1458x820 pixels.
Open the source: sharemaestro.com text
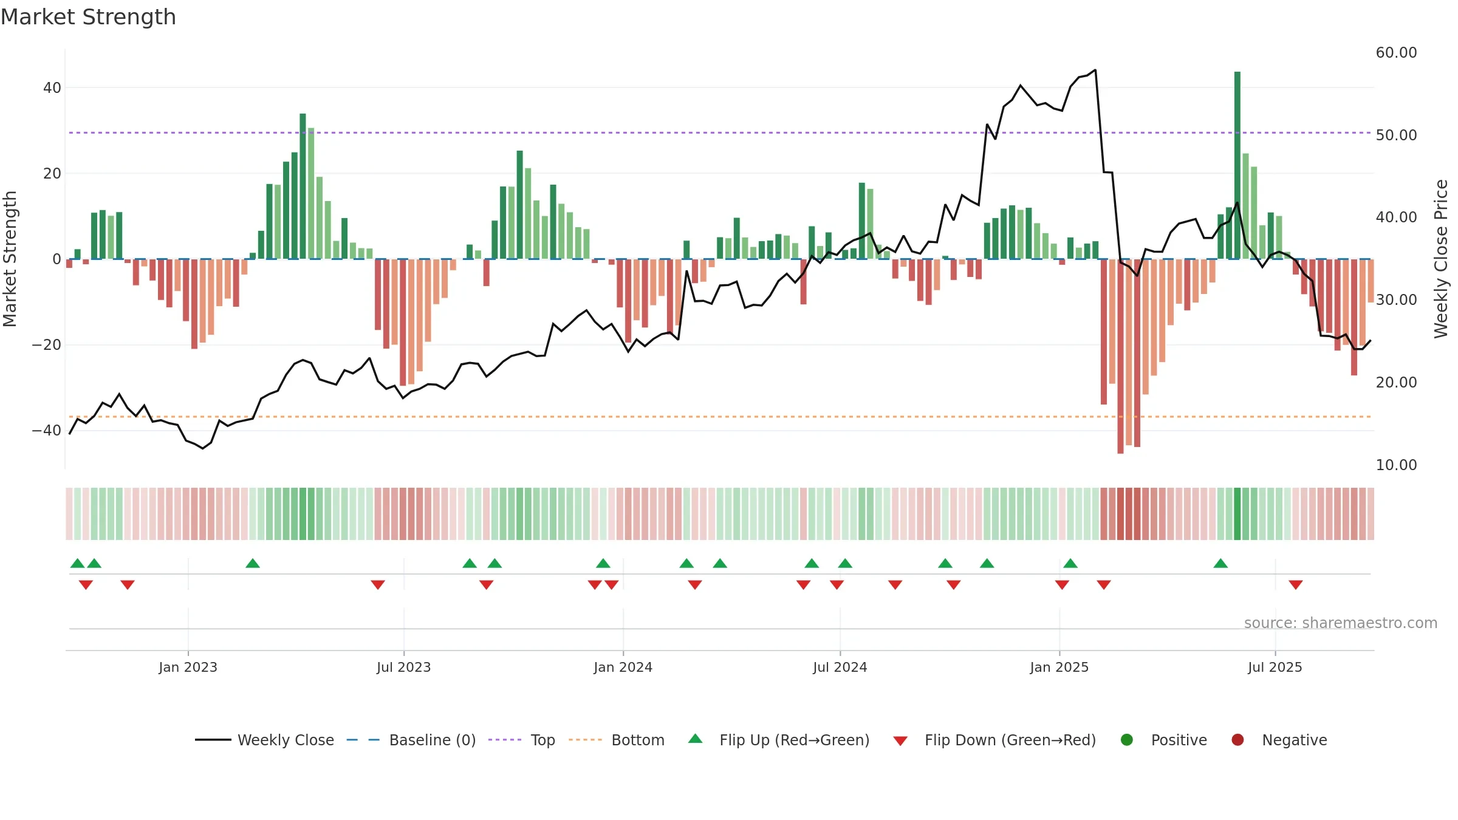coord(1341,623)
